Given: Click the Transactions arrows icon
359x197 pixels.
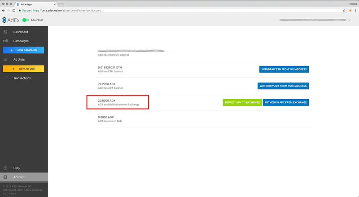Looking at the screenshot, I should point(5,78).
